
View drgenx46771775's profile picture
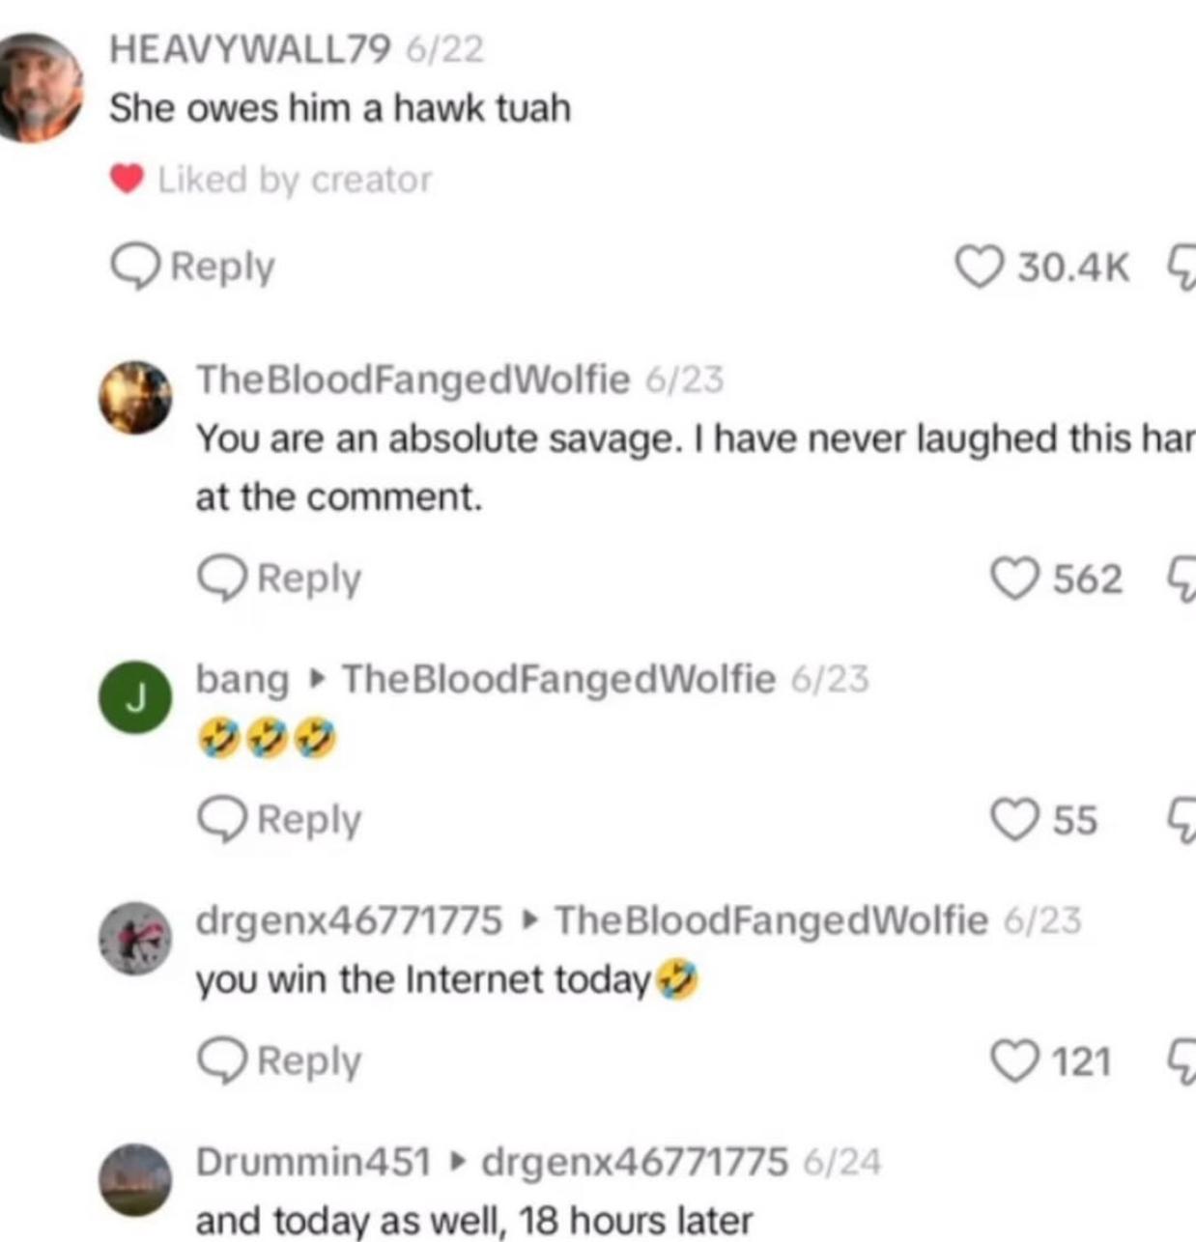135,938
